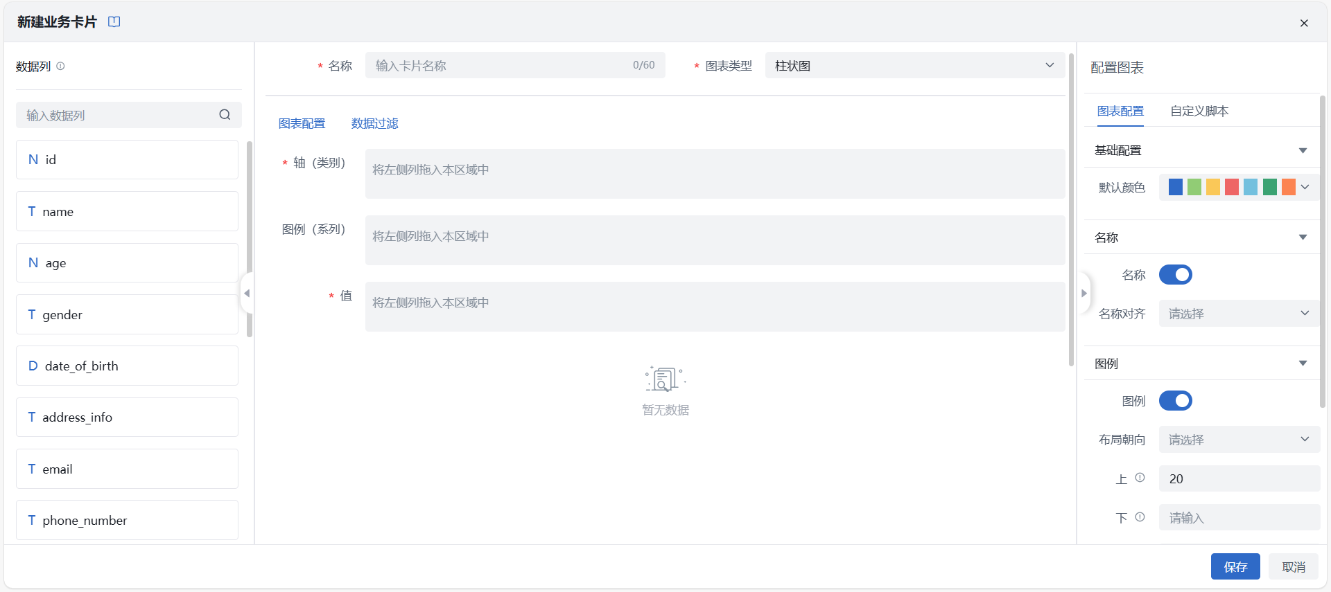Select the date_of_birth column text

point(81,366)
